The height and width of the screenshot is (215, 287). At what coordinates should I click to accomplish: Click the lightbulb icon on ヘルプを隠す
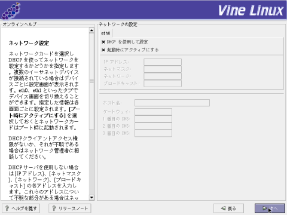point(7,208)
